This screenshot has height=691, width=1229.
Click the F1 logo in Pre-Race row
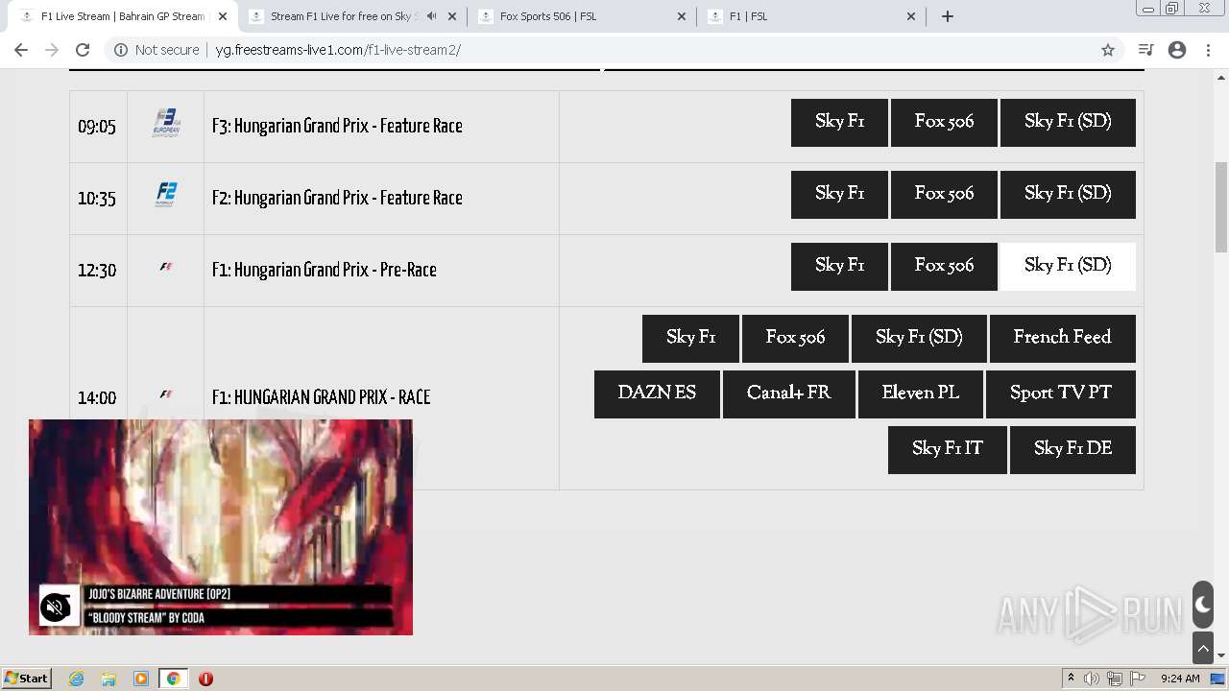coord(166,267)
